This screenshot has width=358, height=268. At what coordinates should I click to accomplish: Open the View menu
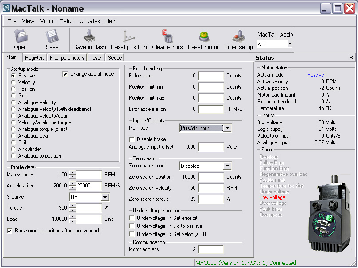tap(28, 21)
